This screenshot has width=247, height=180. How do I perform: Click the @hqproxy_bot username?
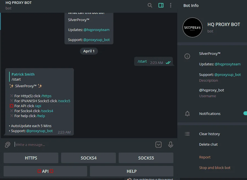pyautogui.click(x=211, y=90)
